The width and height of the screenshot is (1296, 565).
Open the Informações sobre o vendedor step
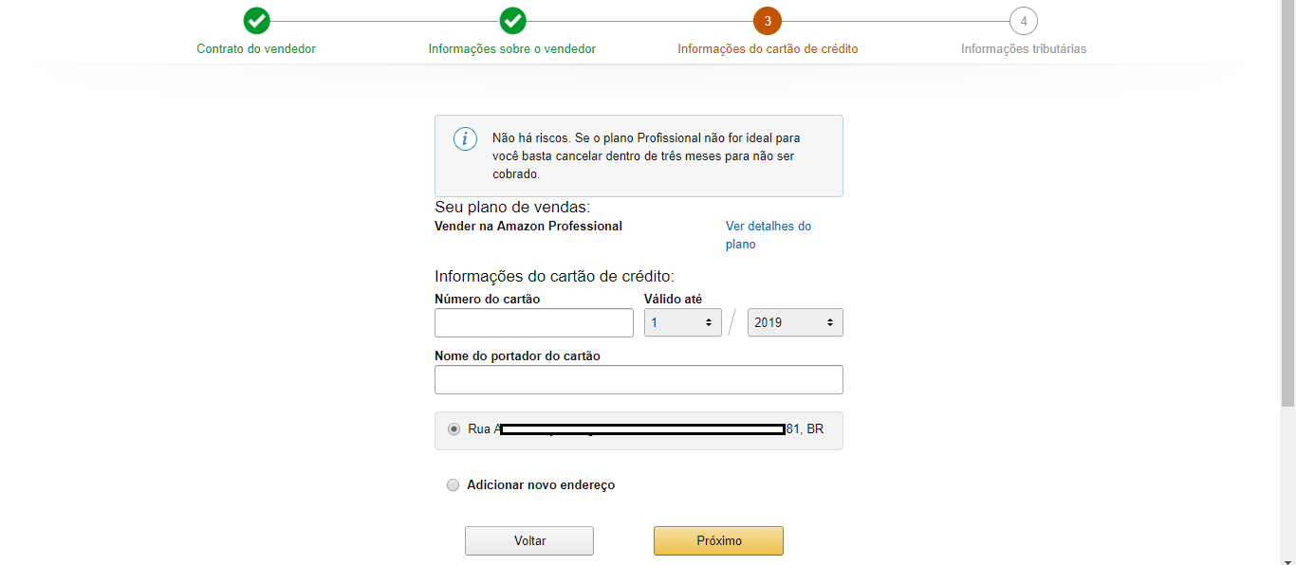click(x=512, y=48)
